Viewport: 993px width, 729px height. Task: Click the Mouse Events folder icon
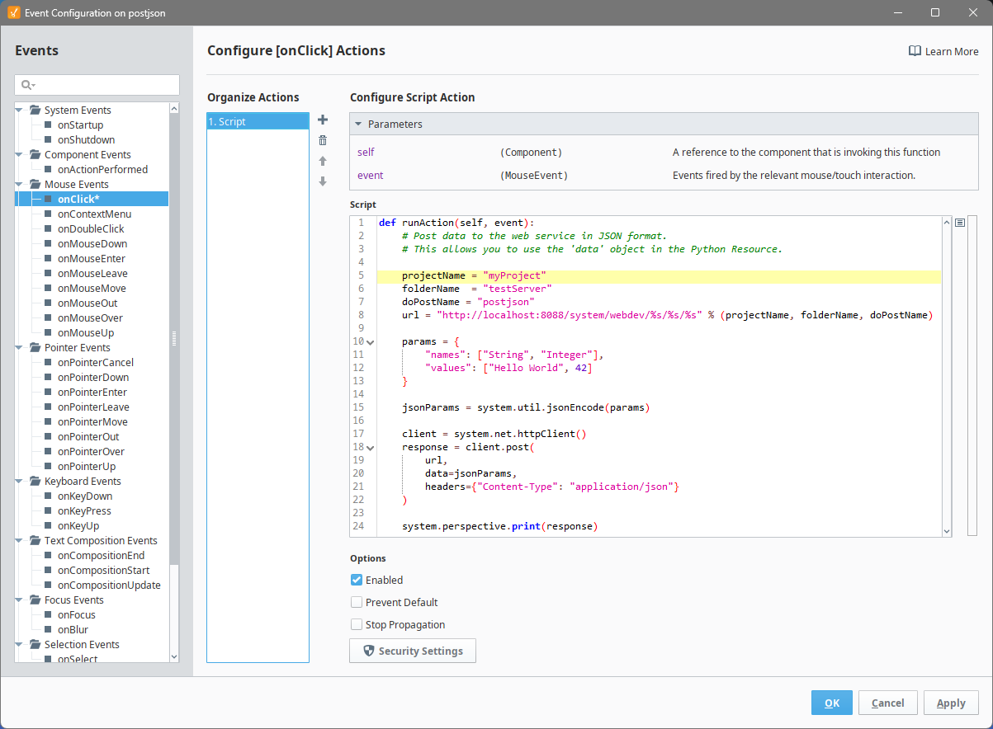[x=35, y=184]
